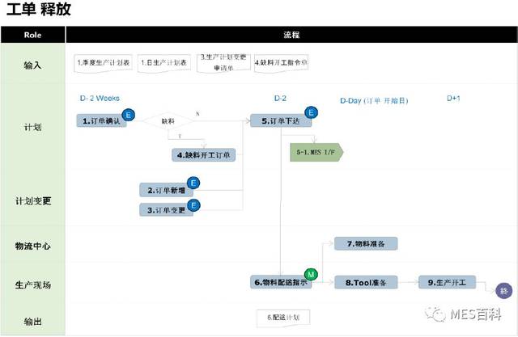Click the 4.缺料开工订单 process box
The image size is (518, 337).
tap(205, 154)
